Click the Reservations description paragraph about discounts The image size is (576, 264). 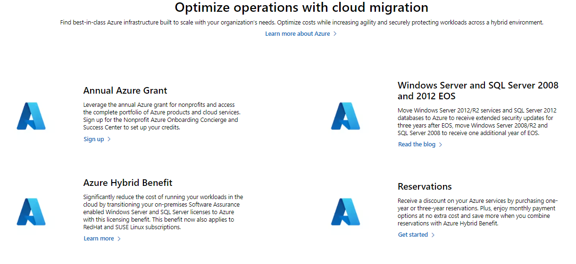[x=477, y=212]
